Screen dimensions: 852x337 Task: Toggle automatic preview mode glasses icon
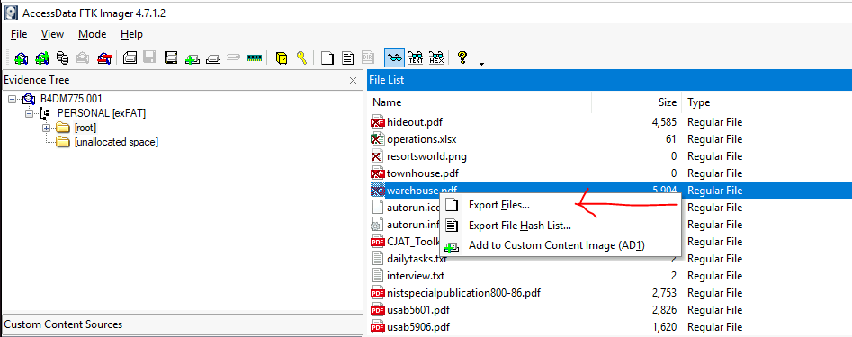click(395, 58)
